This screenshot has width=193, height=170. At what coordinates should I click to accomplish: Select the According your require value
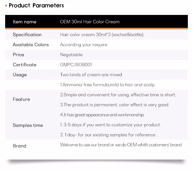click(x=84, y=45)
